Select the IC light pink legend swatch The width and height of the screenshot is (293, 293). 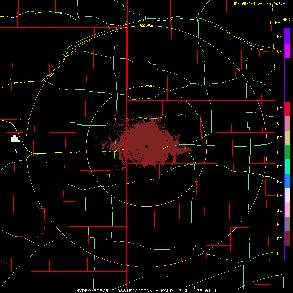pyautogui.click(x=287, y=210)
